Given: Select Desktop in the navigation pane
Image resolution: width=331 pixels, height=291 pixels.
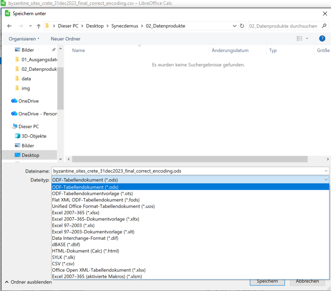Looking at the screenshot, I should click(x=30, y=155).
